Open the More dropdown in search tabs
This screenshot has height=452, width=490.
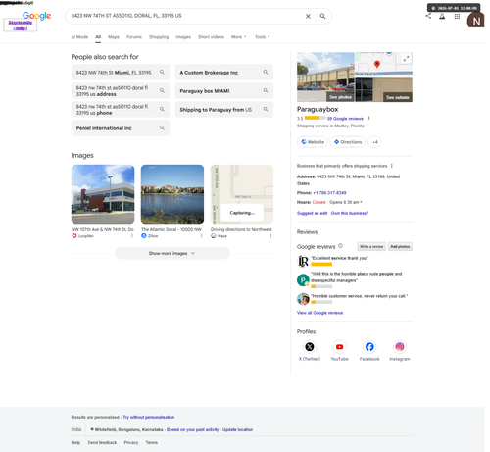click(x=238, y=37)
